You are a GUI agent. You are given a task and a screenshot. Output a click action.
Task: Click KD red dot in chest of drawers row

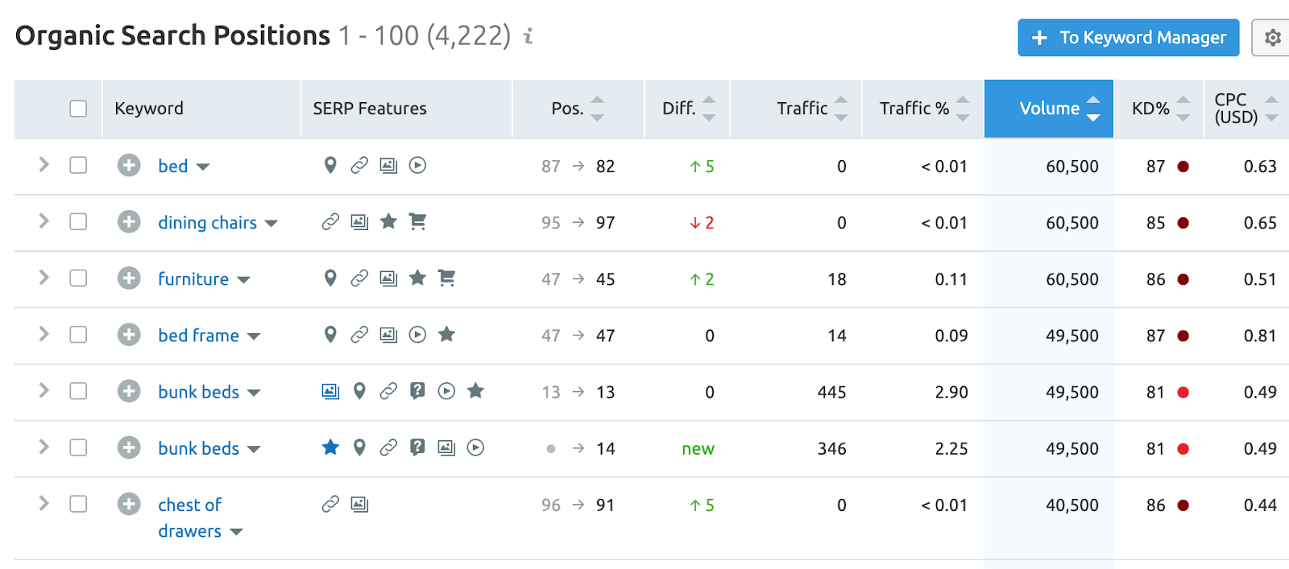1183,505
